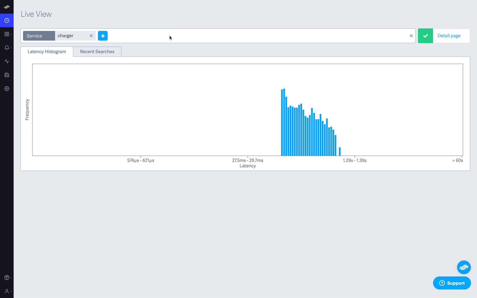Switch to the Recent Searches tab
Screen dimensions: 477x298
tap(97, 52)
